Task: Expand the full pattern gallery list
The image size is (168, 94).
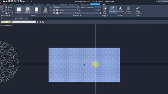Action: (51, 13)
